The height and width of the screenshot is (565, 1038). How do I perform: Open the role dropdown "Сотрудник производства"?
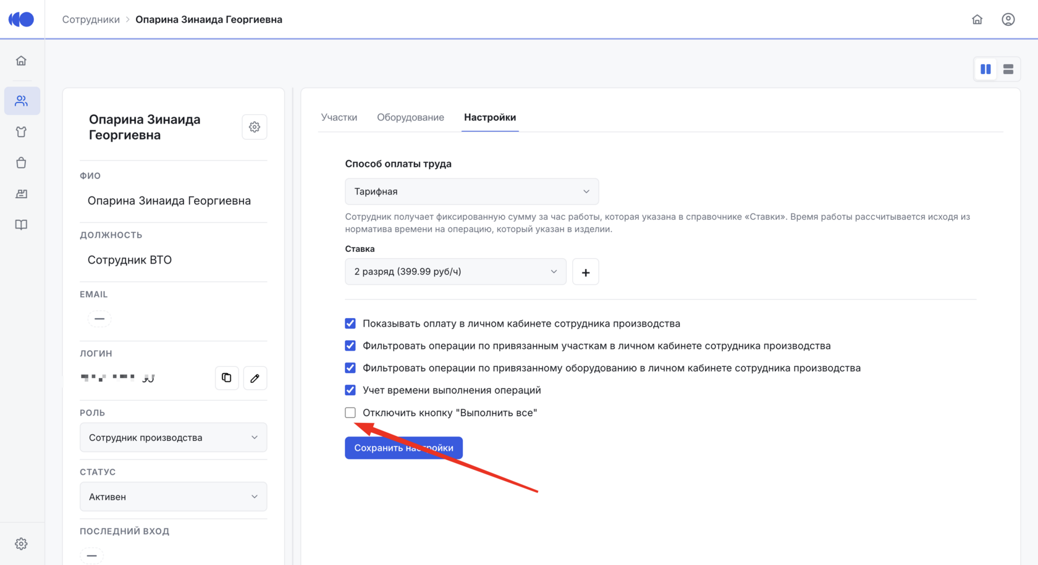click(173, 437)
